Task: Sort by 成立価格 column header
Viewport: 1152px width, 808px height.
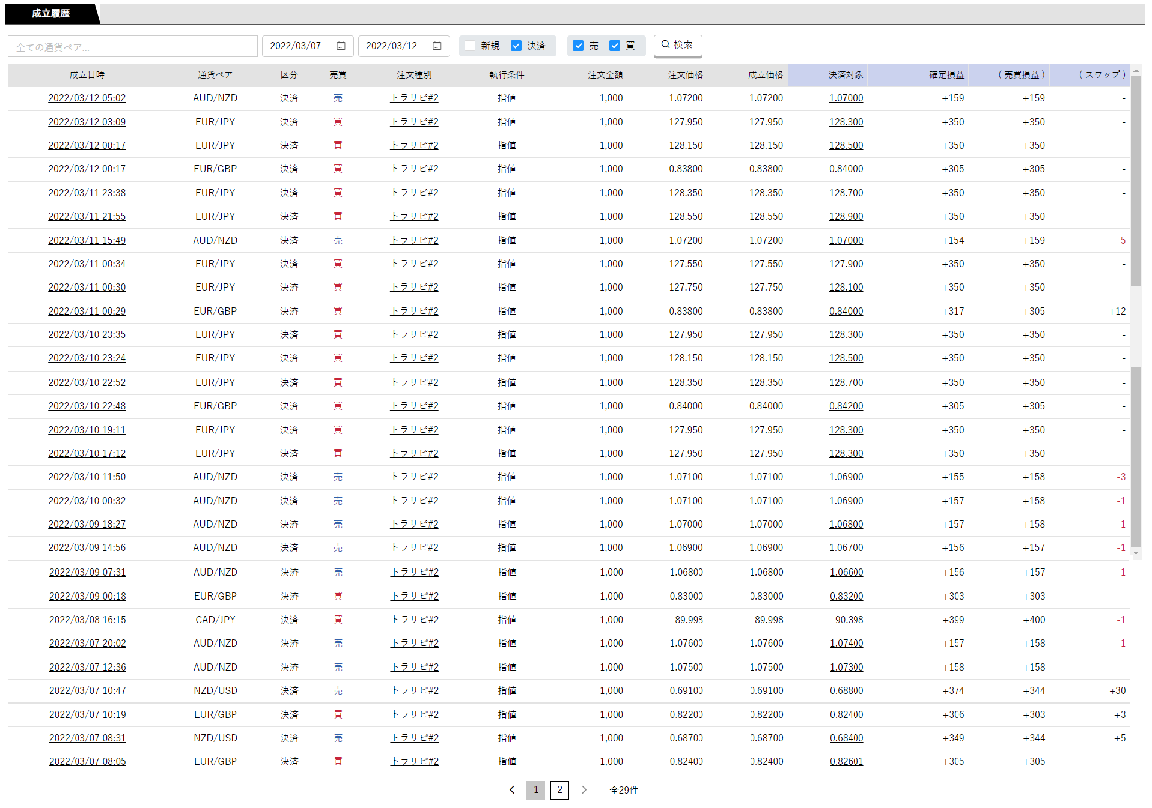Action: pyautogui.click(x=766, y=75)
